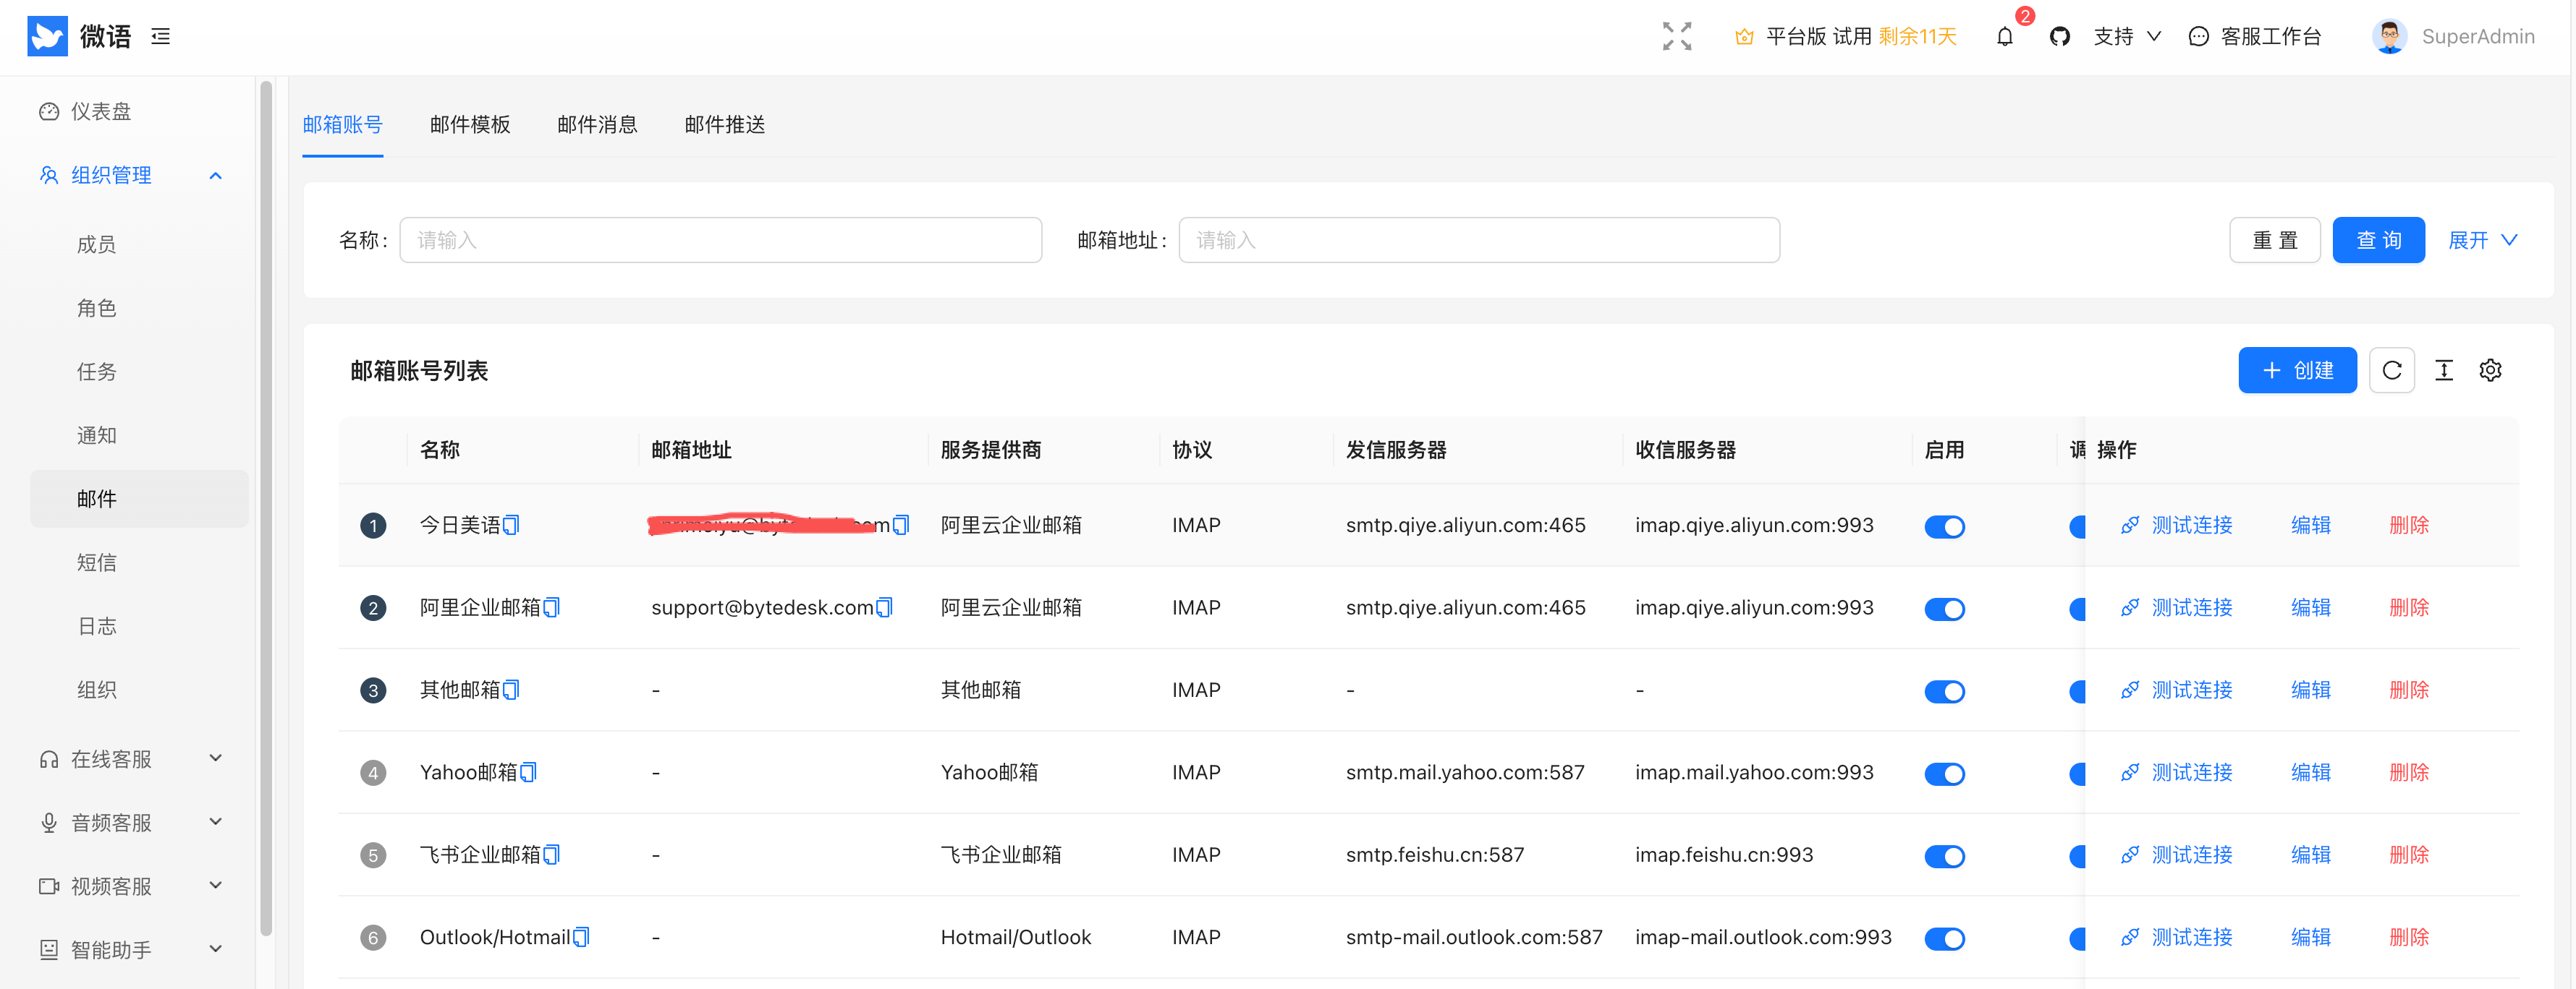Switch to the 邮件模板 tab
This screenshot has width=2576, height=989.
tap(470, 125)
